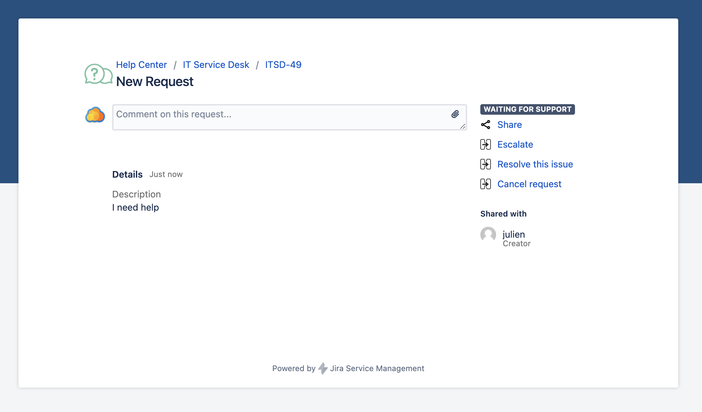This screenshot has width=702, height=412.
Task: Open the ITSD-49 breadcrumb link
Action: (283, 65)
